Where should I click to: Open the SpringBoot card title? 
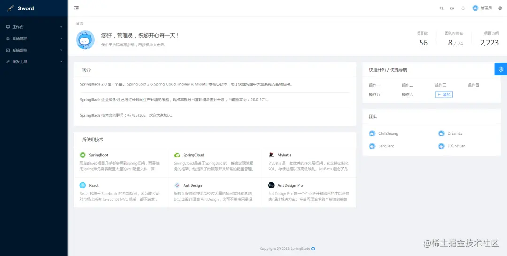[x=99, y=155]
